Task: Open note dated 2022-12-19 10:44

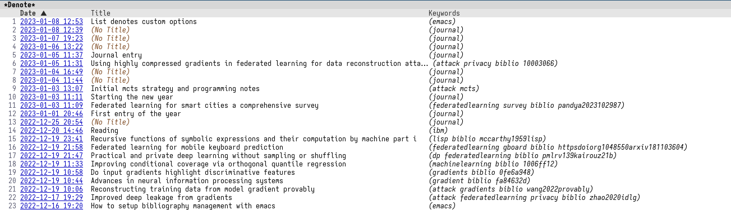Action: tap(52, 180)
